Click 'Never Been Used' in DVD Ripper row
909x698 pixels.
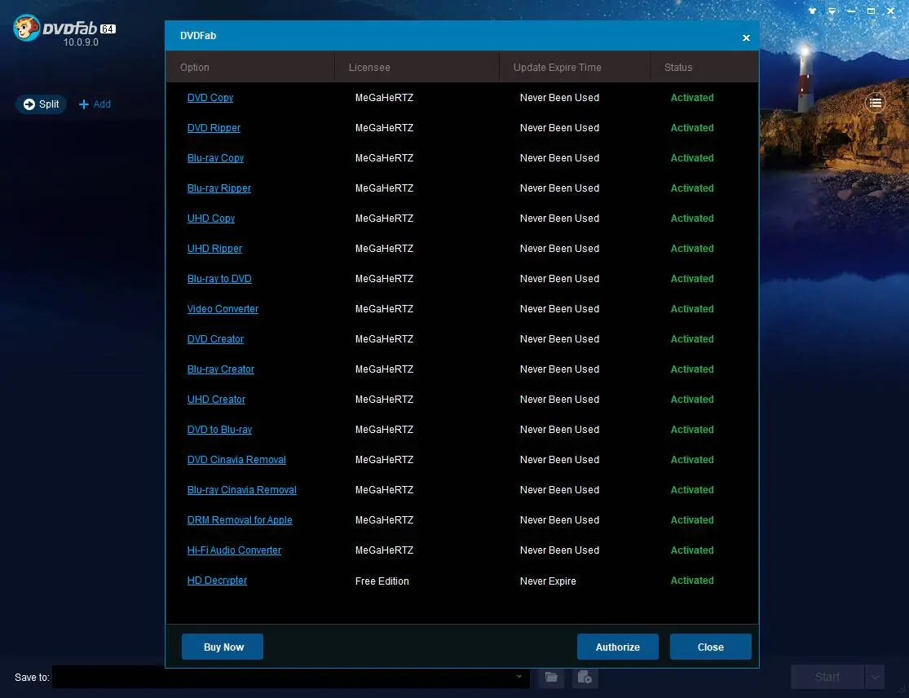tap(559, 127)
